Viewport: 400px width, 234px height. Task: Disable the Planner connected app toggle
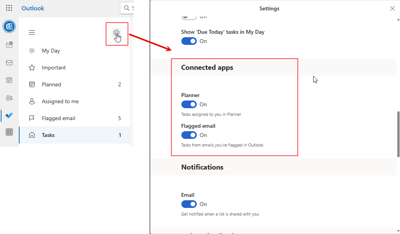coord(189,104)
